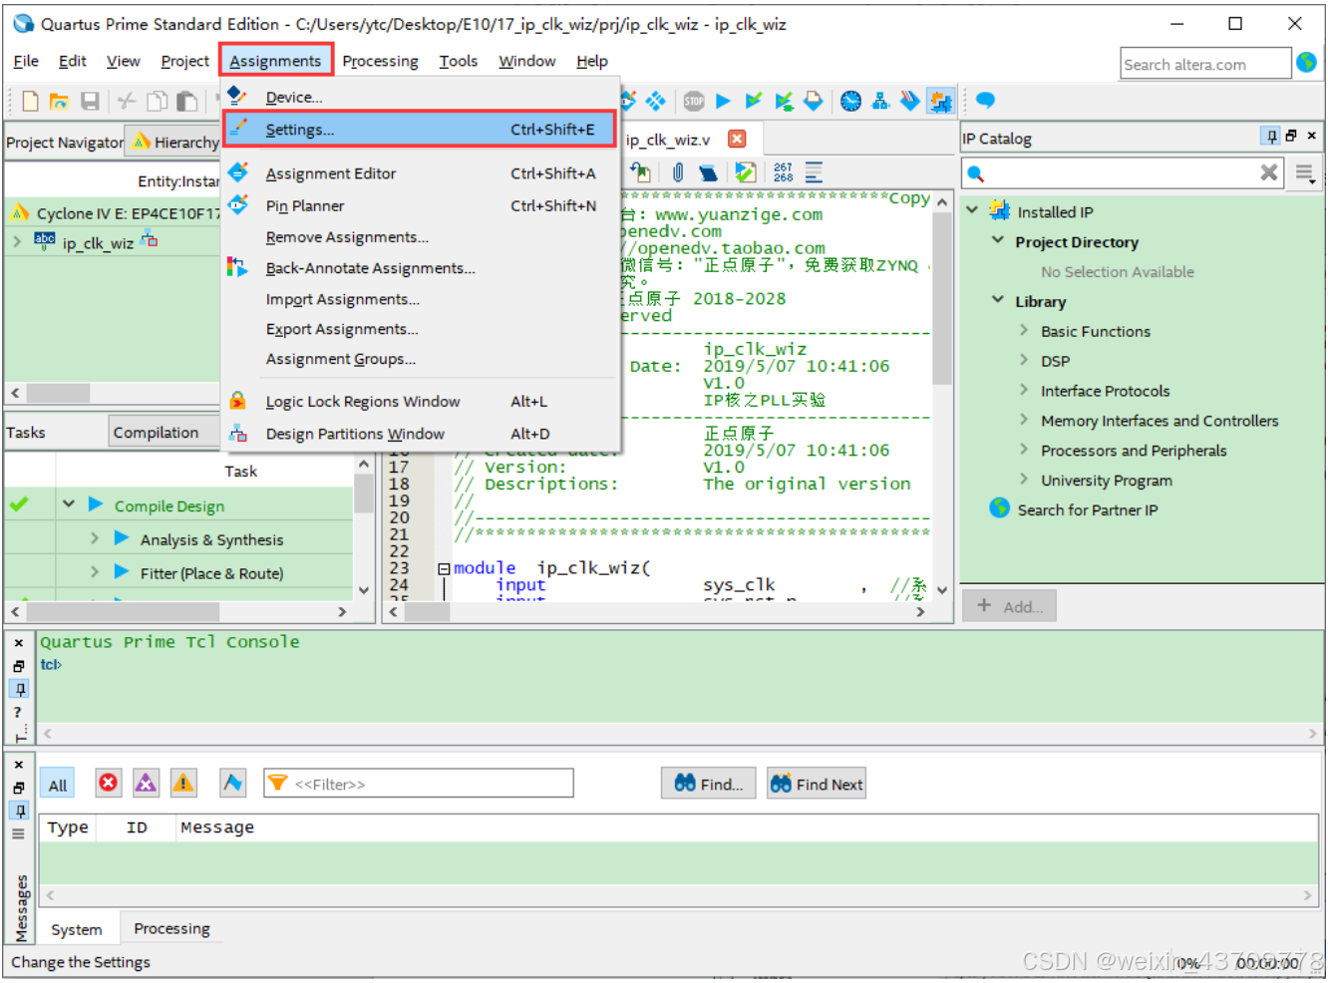Toggle error messages filter icon
The image size is (1328, 983).
[x=109, y=783]
